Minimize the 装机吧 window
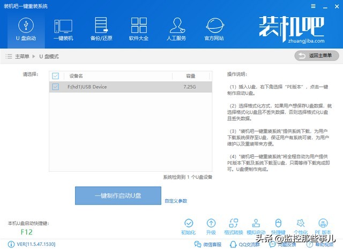Image resolution: width=343 pixels, height=250 pixels. click(325, 7)
